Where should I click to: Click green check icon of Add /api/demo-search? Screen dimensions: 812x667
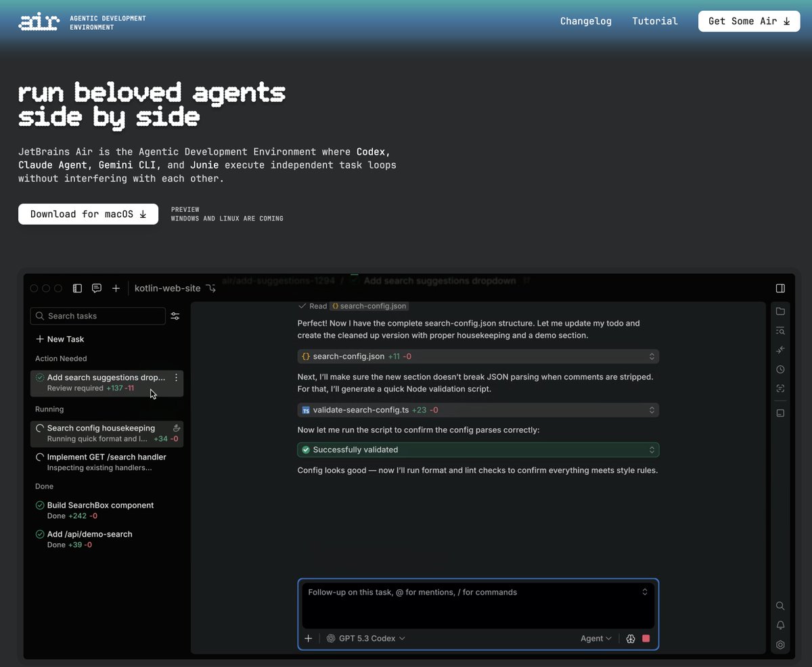[40, 534]
